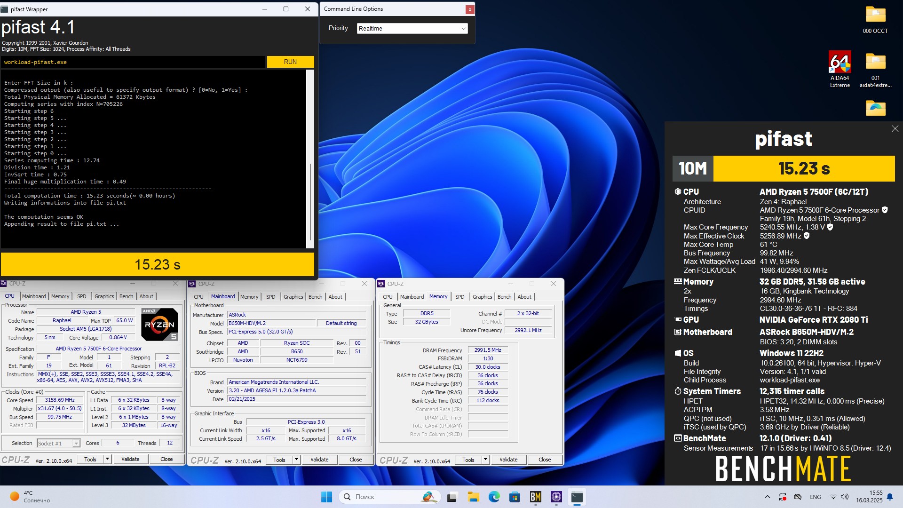Open the Socket #1 selection dropdown
Screen dimensions: 903x508
(x=58, y=444)
